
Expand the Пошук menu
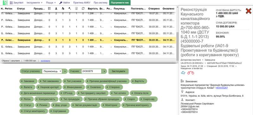pos(51,3)
